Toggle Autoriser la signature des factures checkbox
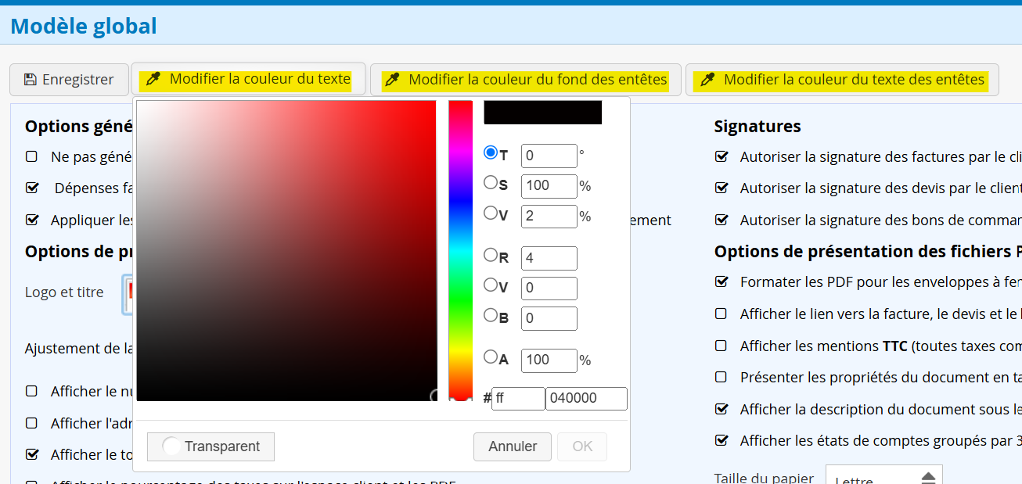The height and width of the screenshot is (484, 1022). coord(722,156)
